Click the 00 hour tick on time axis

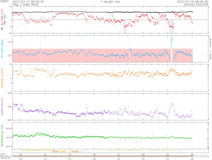click(x=143, y=154)
